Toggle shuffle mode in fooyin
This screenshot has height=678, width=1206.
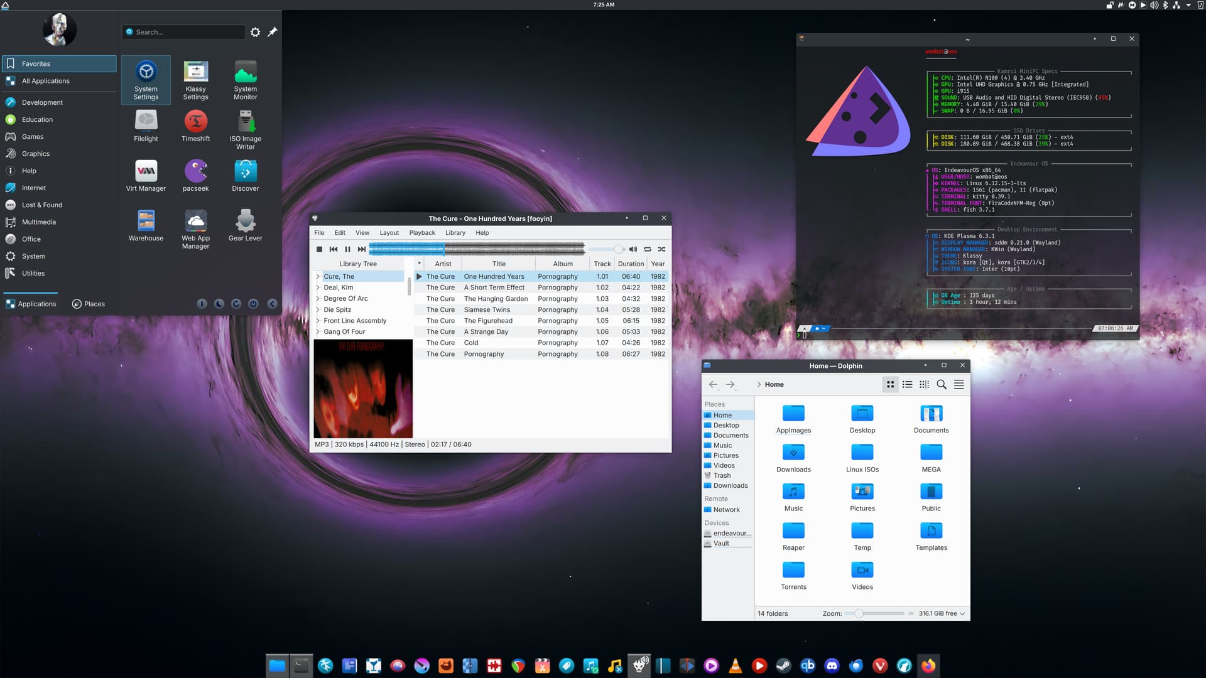coord(661,249)
